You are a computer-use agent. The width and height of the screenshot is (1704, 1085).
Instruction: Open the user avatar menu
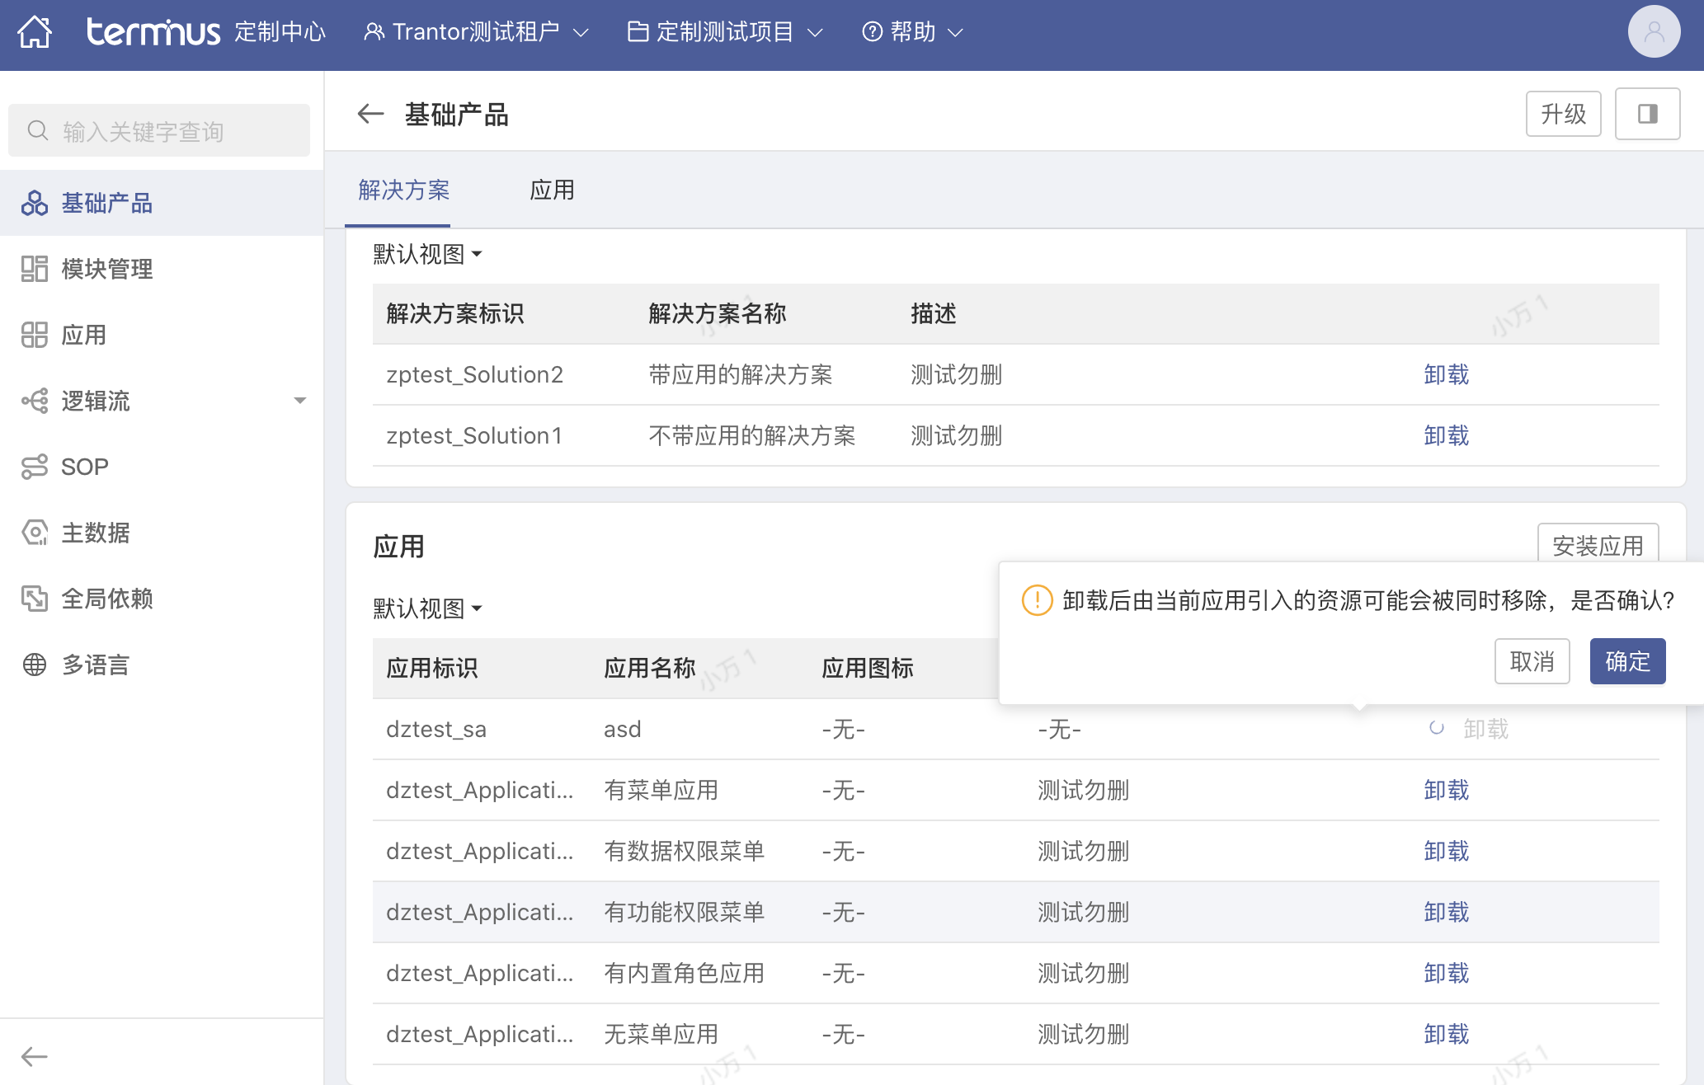[1653, 32]
